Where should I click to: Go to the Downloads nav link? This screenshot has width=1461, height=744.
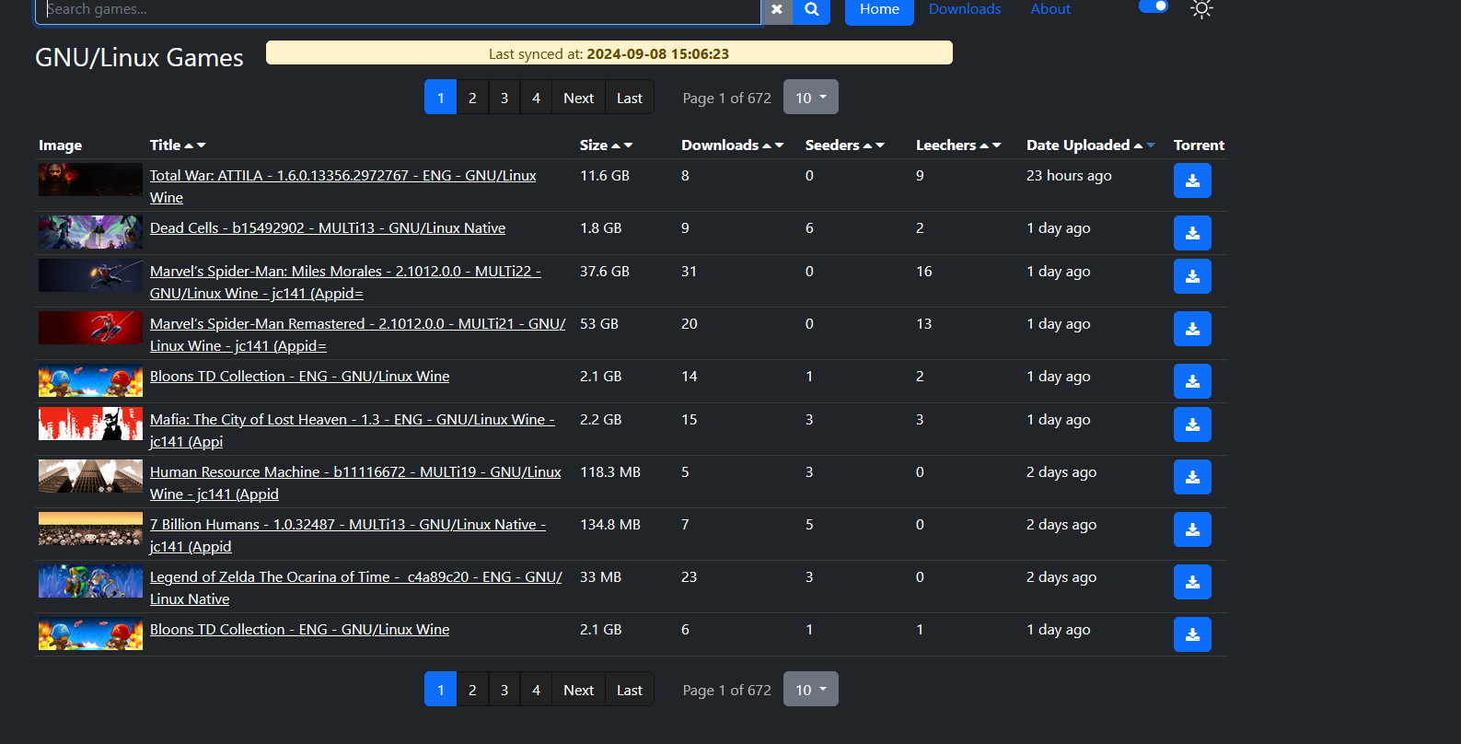(x=965, y=9)
